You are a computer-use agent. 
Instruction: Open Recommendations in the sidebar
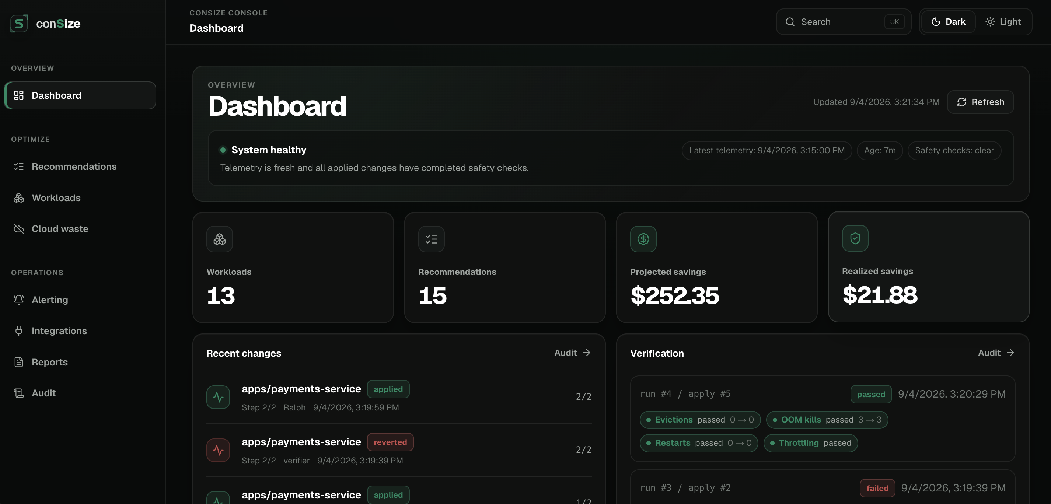[80, 167]
